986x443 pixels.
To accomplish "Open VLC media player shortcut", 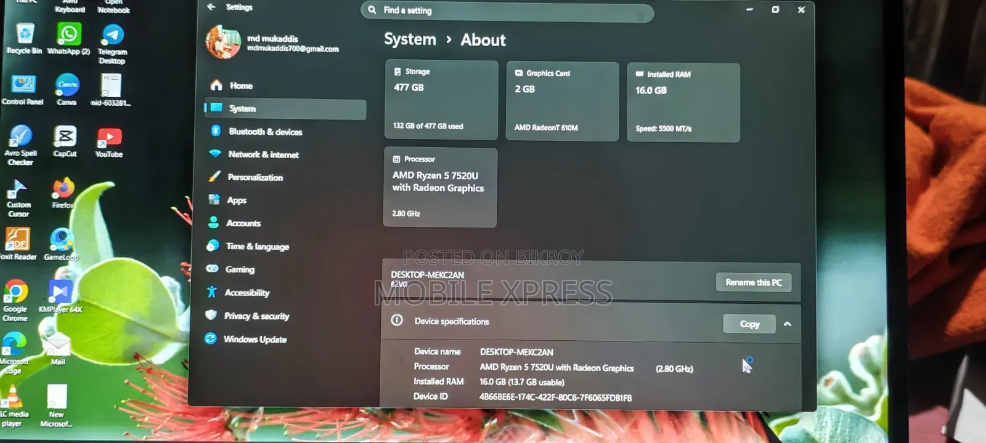I will click(14, 407).
